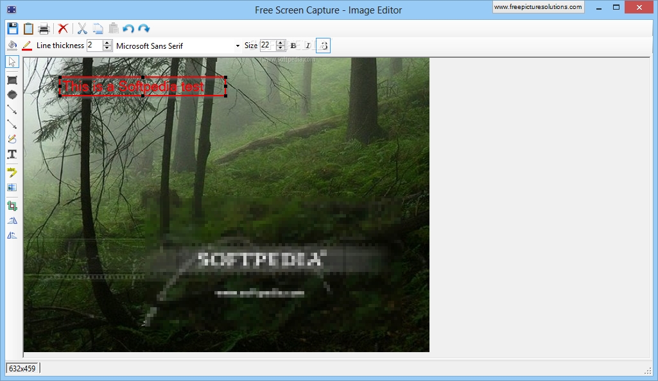Select the crop tool
The height and width of the screenshot is (381, 658).
click(x=12, y=206)
